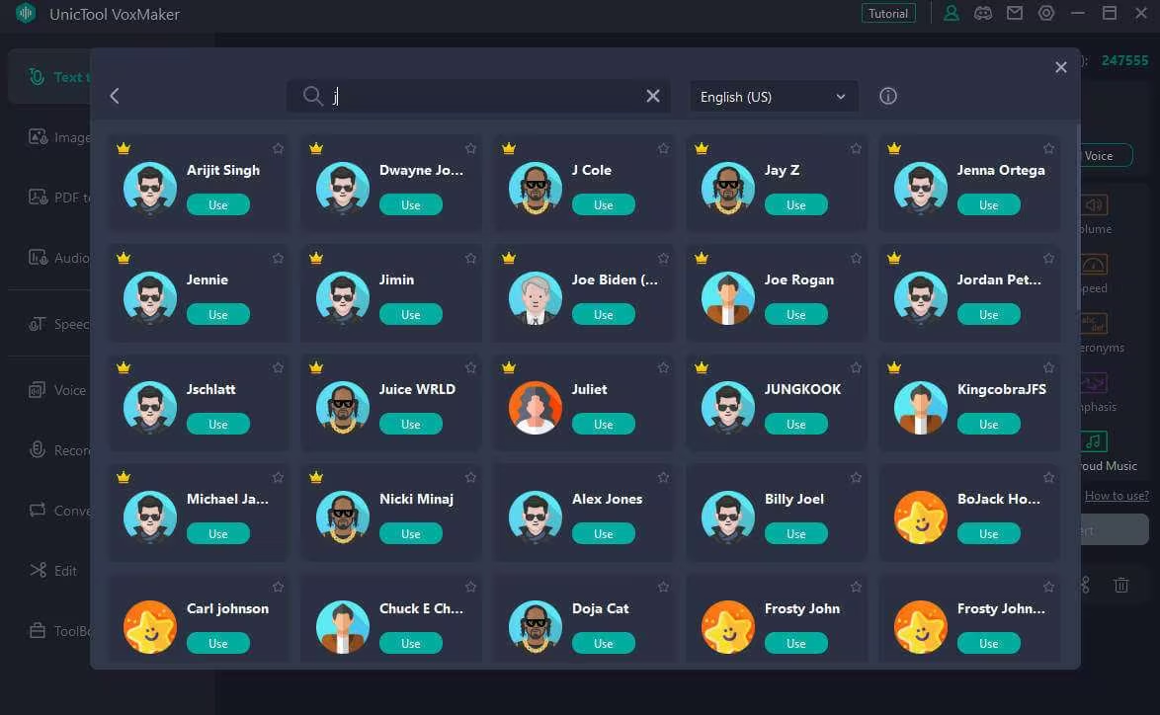Favorite the Jennie voice

279,258
